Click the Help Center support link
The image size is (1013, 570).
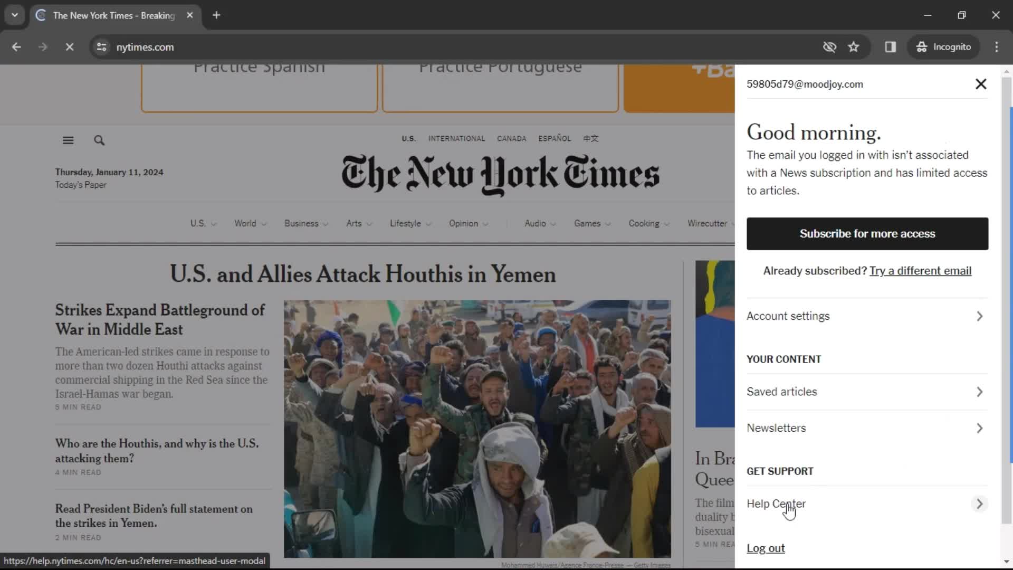click(777, 503)
